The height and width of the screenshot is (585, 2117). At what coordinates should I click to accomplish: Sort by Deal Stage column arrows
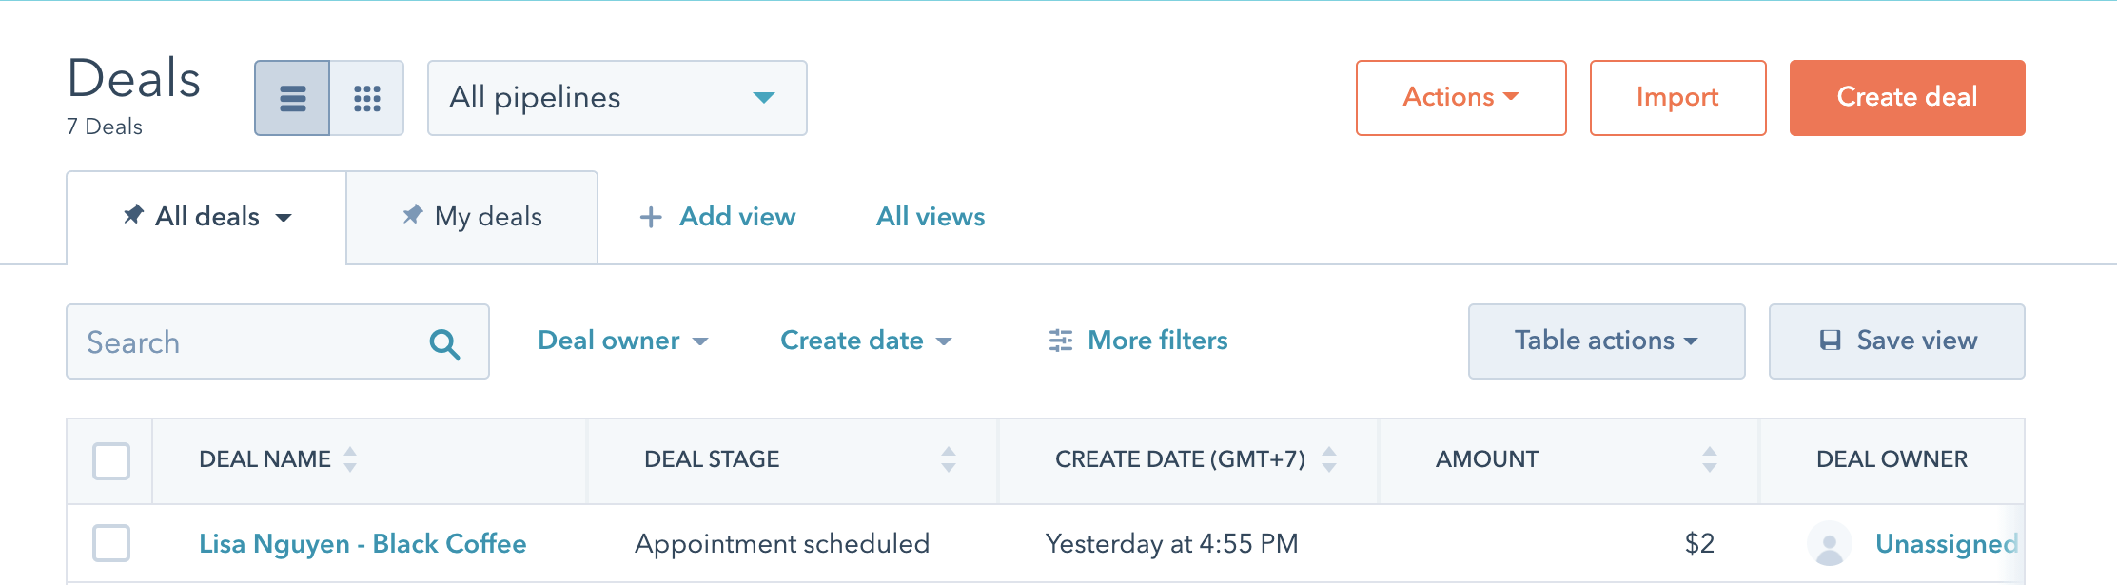pyautogui.click(x=949, y=459)
